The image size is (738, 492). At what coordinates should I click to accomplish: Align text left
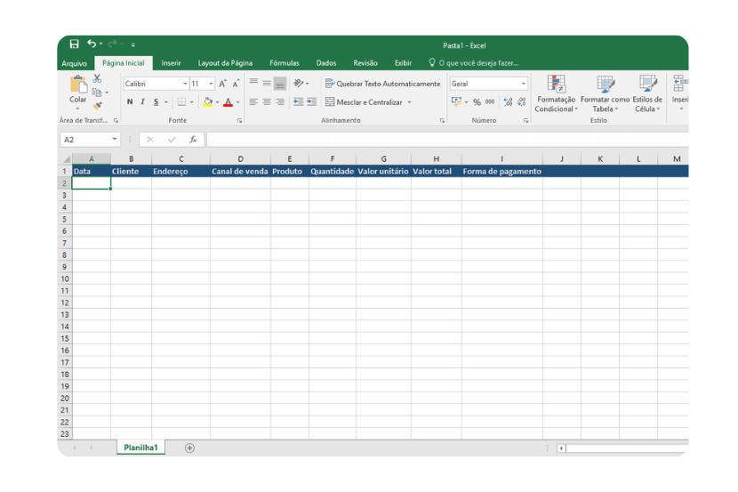[253, 102]
